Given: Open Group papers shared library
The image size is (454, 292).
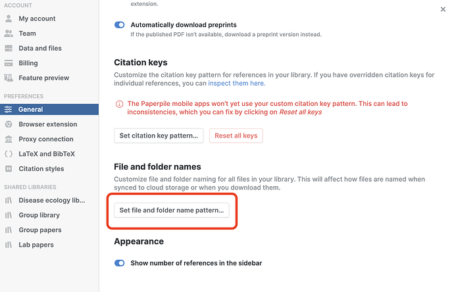Looking at the screenshot, I should 40,230.
